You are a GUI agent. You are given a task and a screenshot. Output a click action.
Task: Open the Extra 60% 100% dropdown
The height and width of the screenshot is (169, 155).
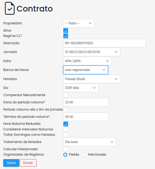coord(87,61)
